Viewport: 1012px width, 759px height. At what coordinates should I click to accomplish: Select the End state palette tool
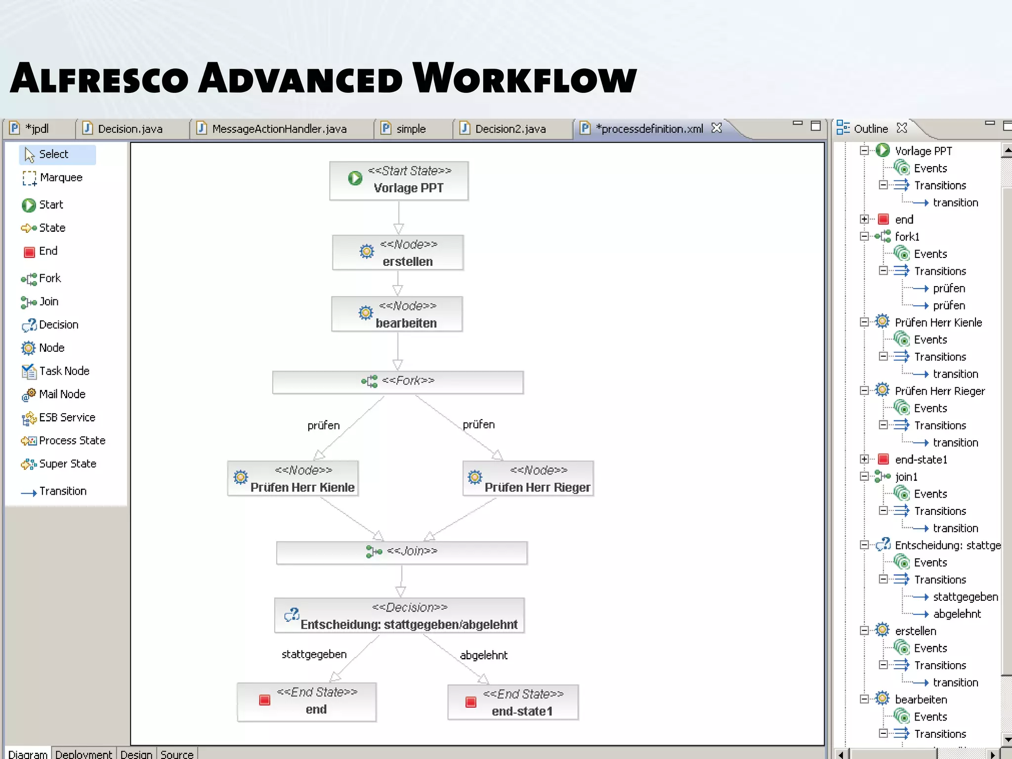click(x=40, y=251)
